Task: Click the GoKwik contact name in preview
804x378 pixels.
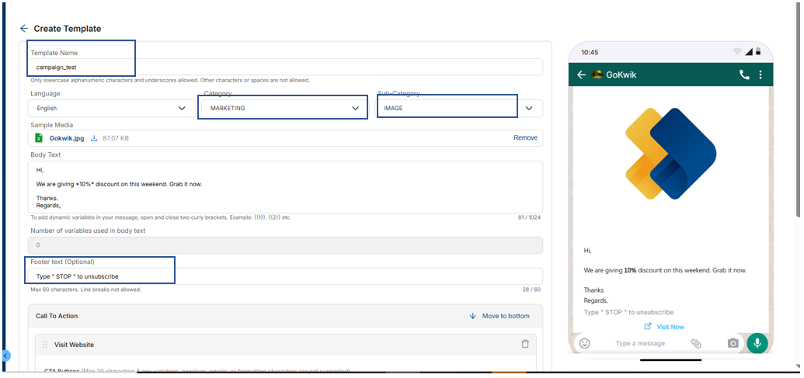Action: coord(621,75)
